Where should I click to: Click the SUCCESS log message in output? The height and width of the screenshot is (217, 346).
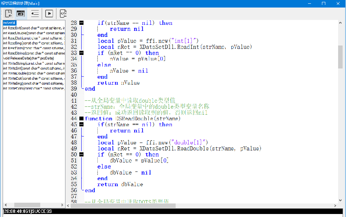[27, 212]
